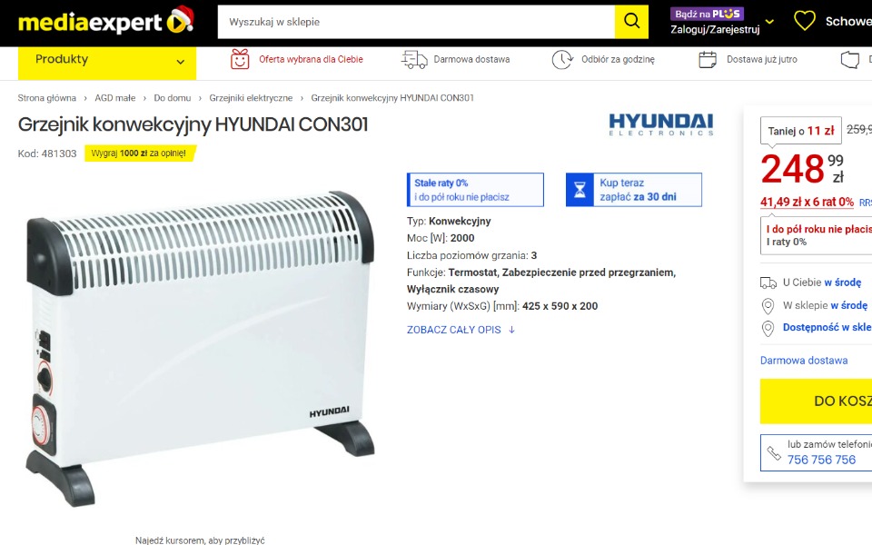
Task: Click the Kup teraz zapłać za 30 dni banner
Action: (x=634, y=190)
